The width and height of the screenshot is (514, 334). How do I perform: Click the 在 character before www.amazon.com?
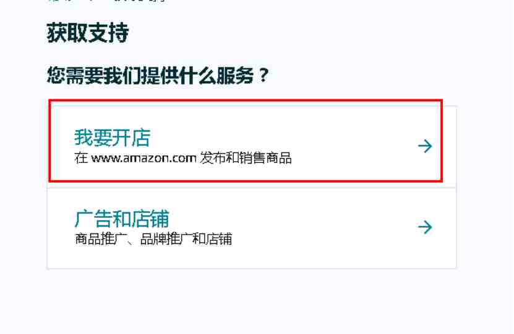tap(81, 158)
